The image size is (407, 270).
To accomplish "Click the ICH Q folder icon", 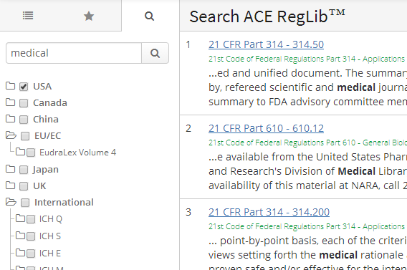I will pyautogui.click(x=20, y=218).
